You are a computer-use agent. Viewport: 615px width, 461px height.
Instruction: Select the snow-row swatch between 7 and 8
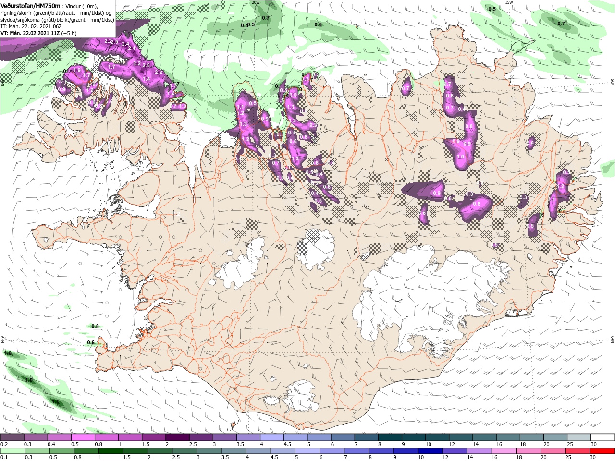click(367, 437)
